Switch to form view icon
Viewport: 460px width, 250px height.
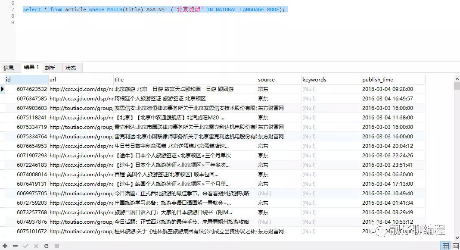[x=455, y=246]
